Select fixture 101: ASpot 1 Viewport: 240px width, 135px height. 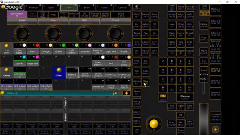coord(7,84)
